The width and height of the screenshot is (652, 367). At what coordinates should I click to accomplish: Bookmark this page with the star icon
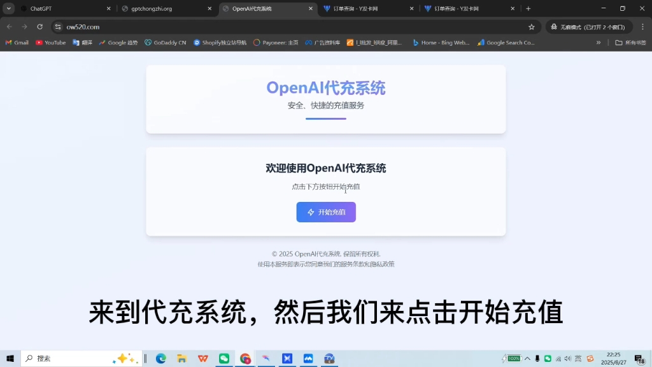click(x=532, y=27)
